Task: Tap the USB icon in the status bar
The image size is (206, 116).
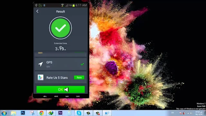Action: 36,5
